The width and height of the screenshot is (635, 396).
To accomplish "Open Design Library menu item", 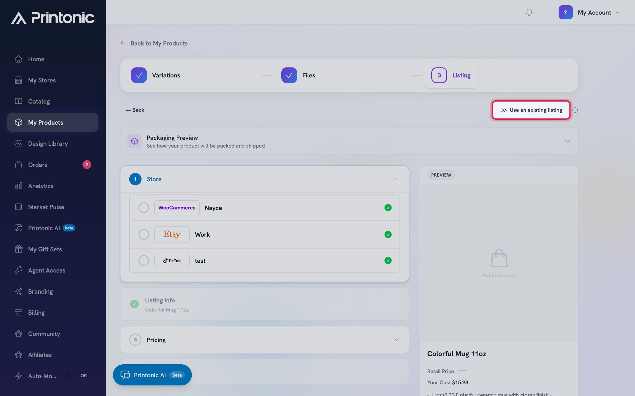I will (53, 143).
